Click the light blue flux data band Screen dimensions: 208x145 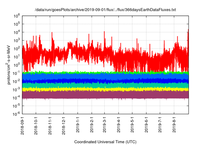[x=105, y=77]
